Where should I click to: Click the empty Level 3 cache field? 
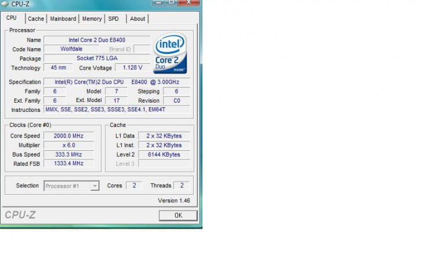(164, 164)
